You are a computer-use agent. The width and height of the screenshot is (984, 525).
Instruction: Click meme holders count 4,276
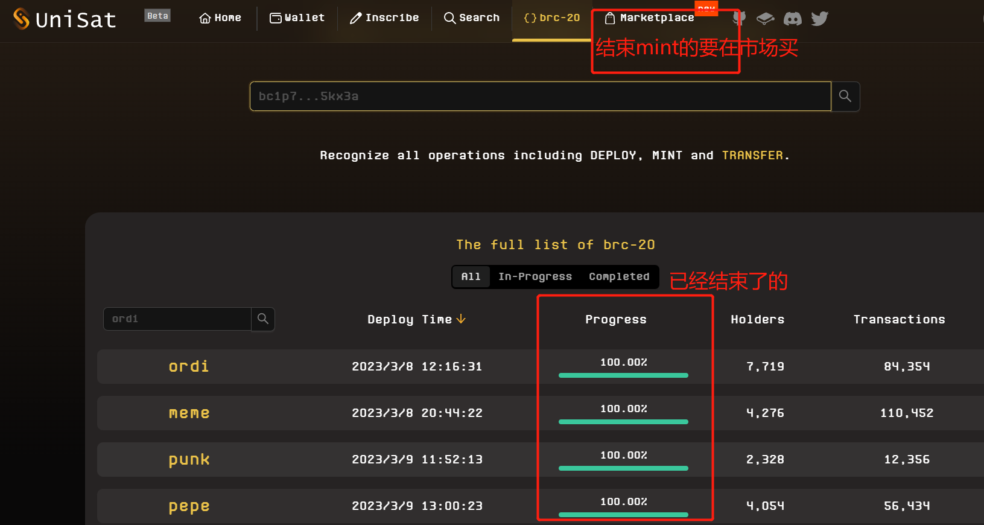click(x=765, y=413)
